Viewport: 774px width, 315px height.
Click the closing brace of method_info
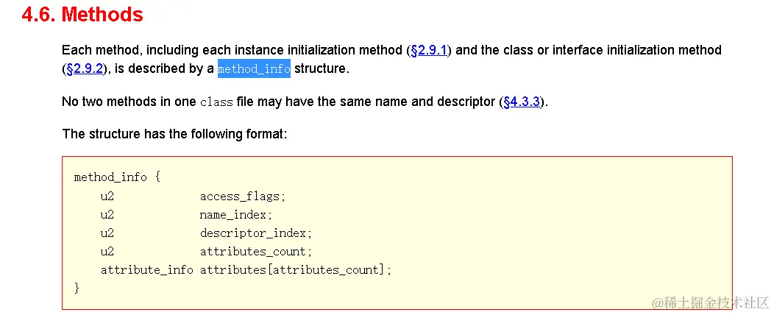point(77,288)
